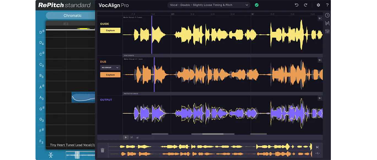377x160 pixels.
Task: Click the VocAlign Pro title
Action: 114,5
